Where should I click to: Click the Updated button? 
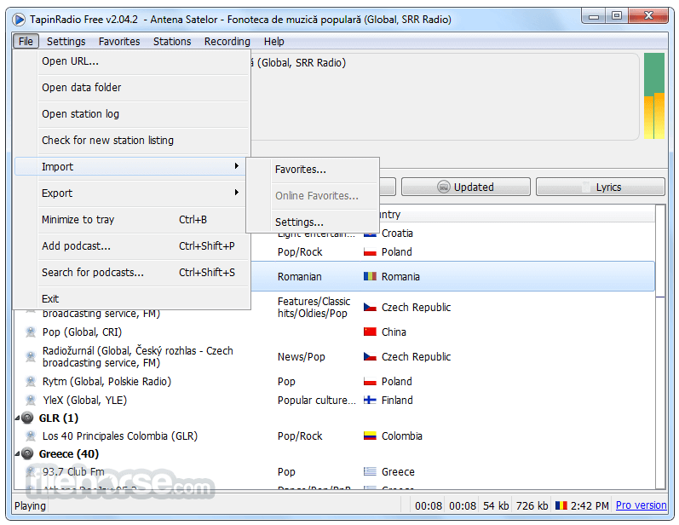466,187
